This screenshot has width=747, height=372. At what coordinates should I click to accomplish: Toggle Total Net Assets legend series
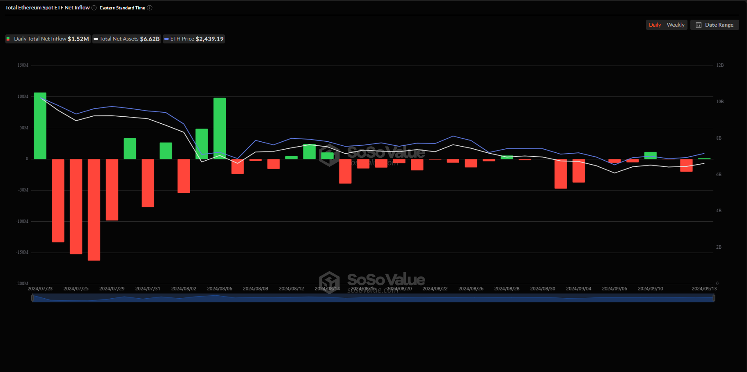coord(127,39)
